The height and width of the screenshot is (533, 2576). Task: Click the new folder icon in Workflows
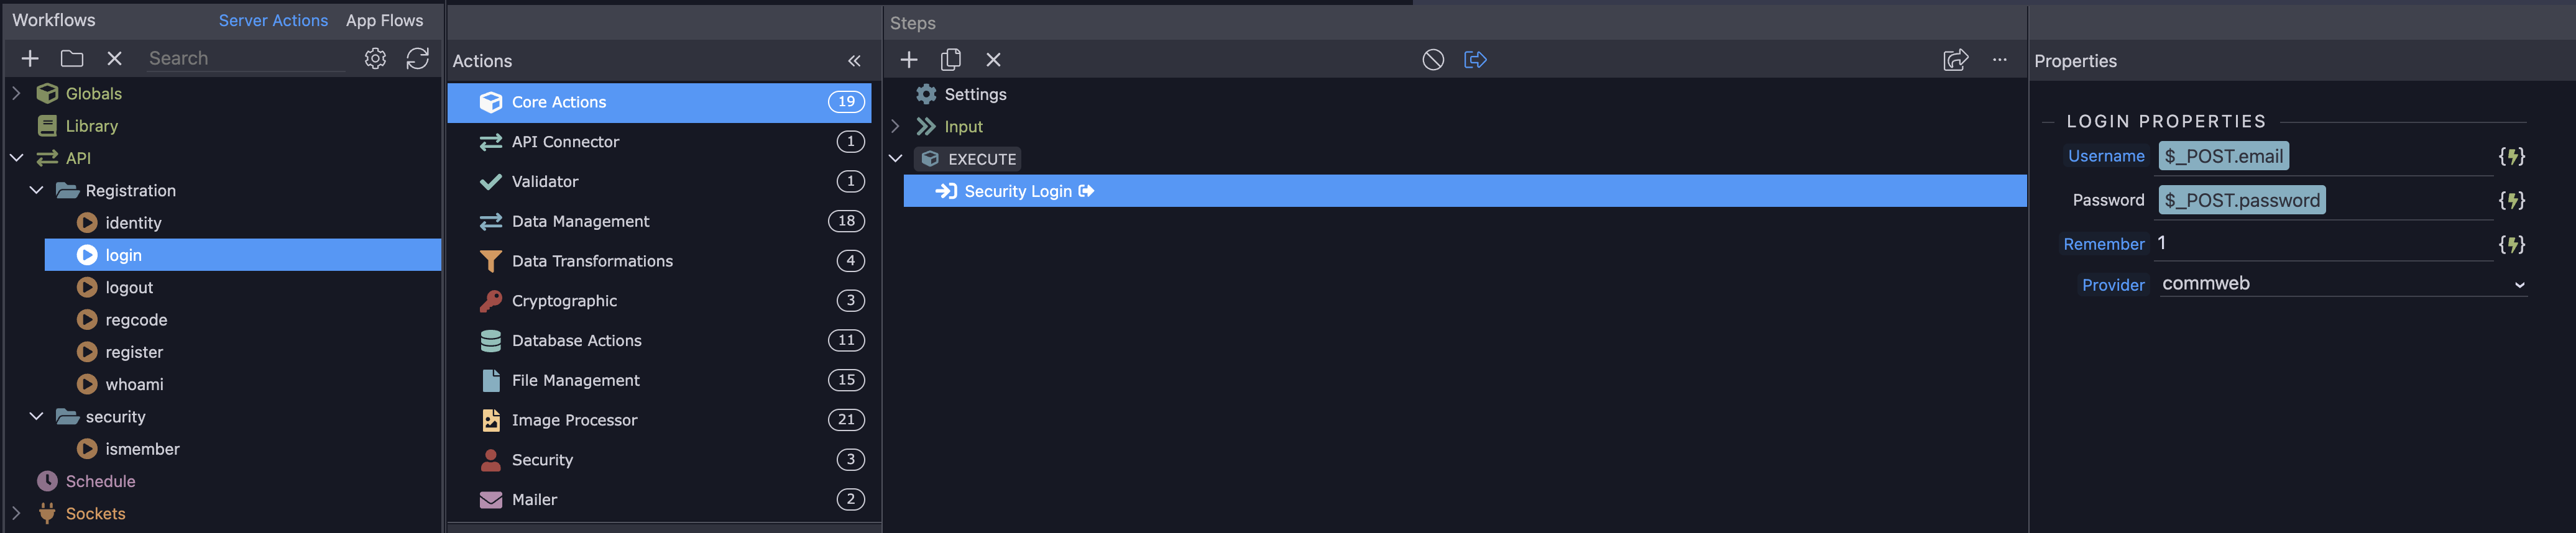pyautogui.click(x=72, y=59)
